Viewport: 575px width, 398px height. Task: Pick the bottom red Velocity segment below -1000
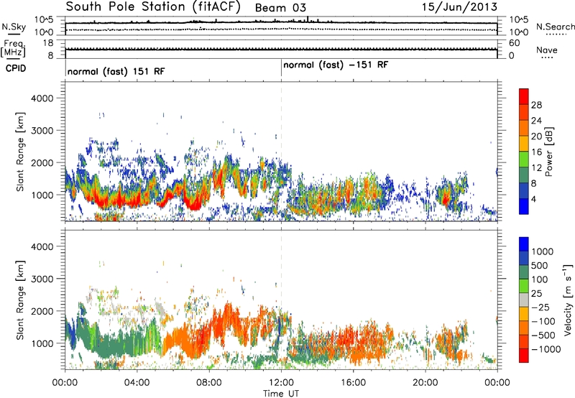tap(524, 356)
